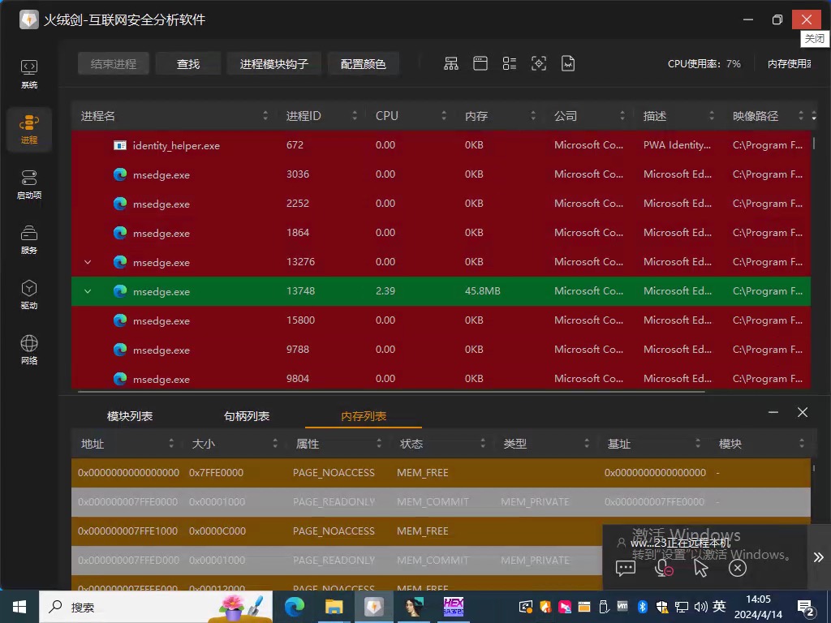
Task: Click the process column overflow arrow after 映像路径
Action: point(814,116)
